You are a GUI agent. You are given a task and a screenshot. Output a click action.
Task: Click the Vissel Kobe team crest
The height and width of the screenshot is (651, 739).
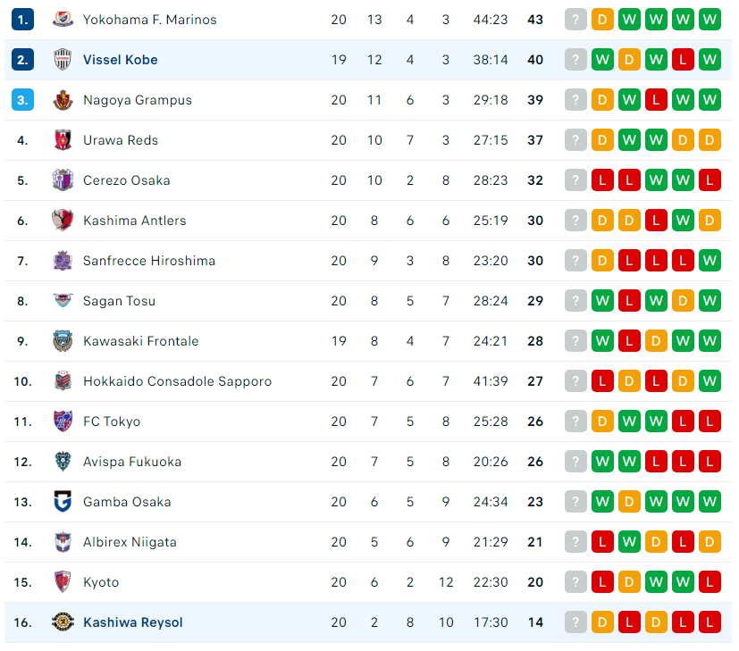tap(63, 60)
